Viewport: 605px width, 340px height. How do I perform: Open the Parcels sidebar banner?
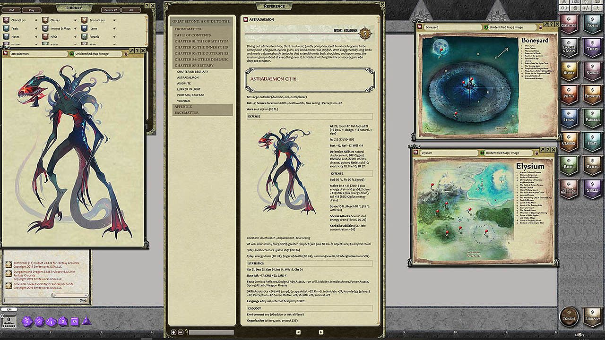[592, 119]
